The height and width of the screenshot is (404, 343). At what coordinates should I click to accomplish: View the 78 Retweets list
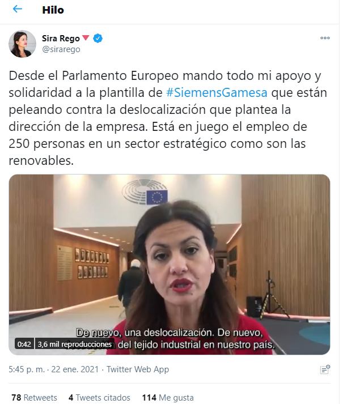pyautogui.click(x=34, y=398)
